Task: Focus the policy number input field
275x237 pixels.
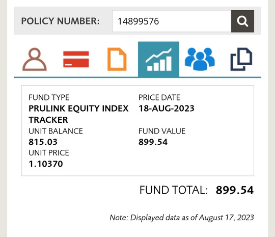Action: tap(172, 21)
